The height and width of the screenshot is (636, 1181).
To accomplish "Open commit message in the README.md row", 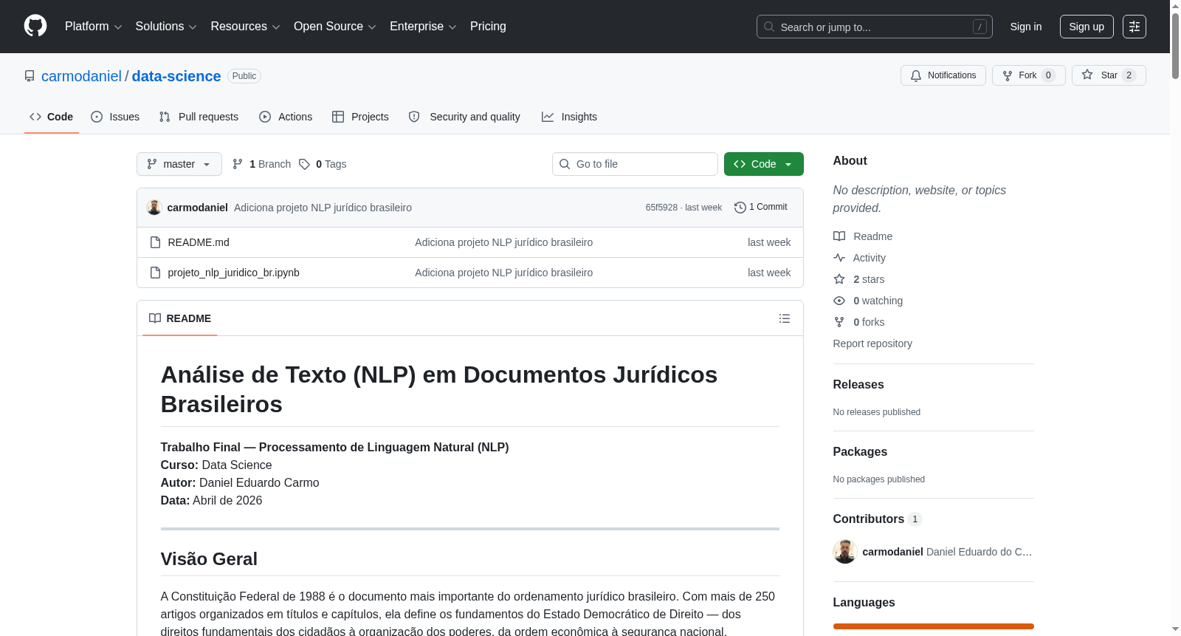I will click(503, 242).
